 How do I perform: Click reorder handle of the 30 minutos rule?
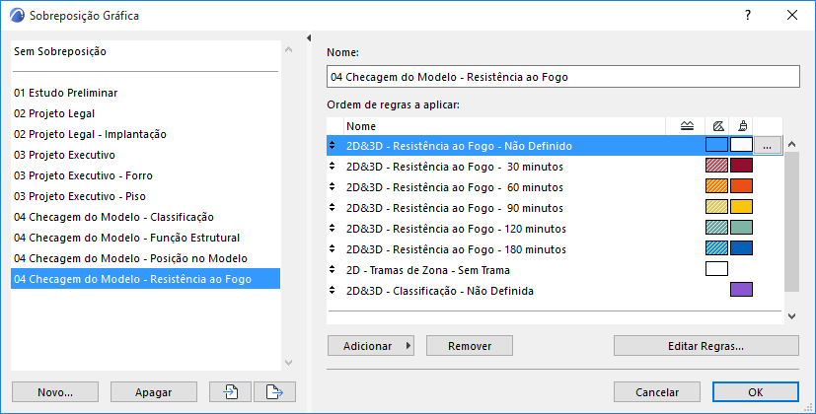coord(333,167)
